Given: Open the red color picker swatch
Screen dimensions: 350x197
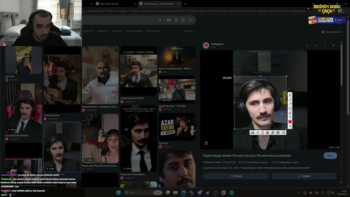Looking at the screenshot, I should [x=290, y=122].
